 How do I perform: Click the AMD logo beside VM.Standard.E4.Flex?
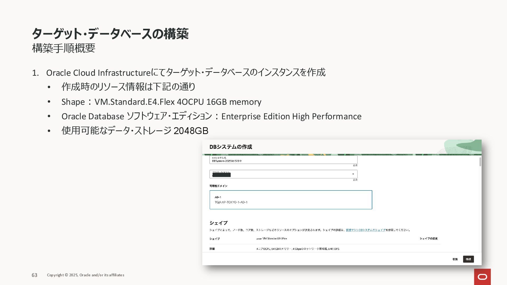(x=259, y=239)
